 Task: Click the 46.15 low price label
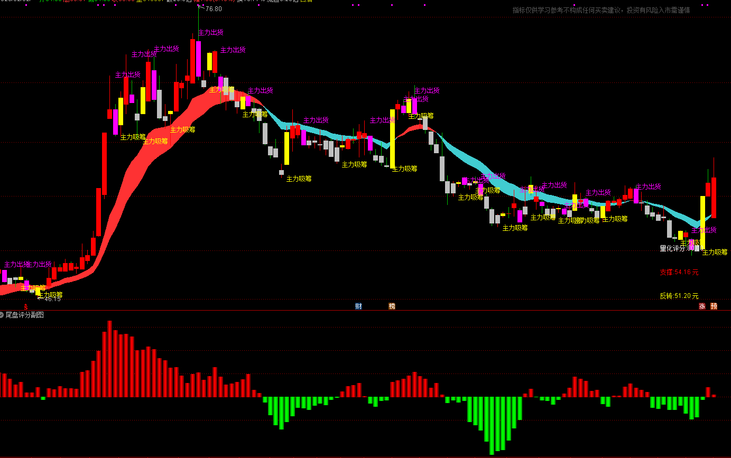pyautogui.click(x=51, y=299)
